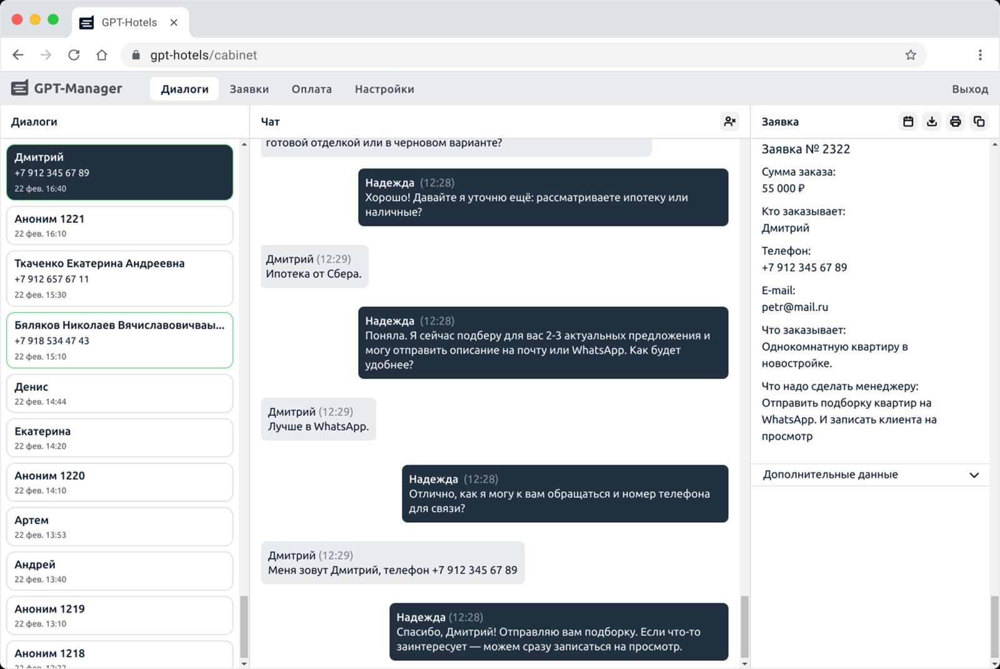This screenshot has height=669, width=1000.
Task: Bookmark the page with the star icon
Action: [911, 55]
